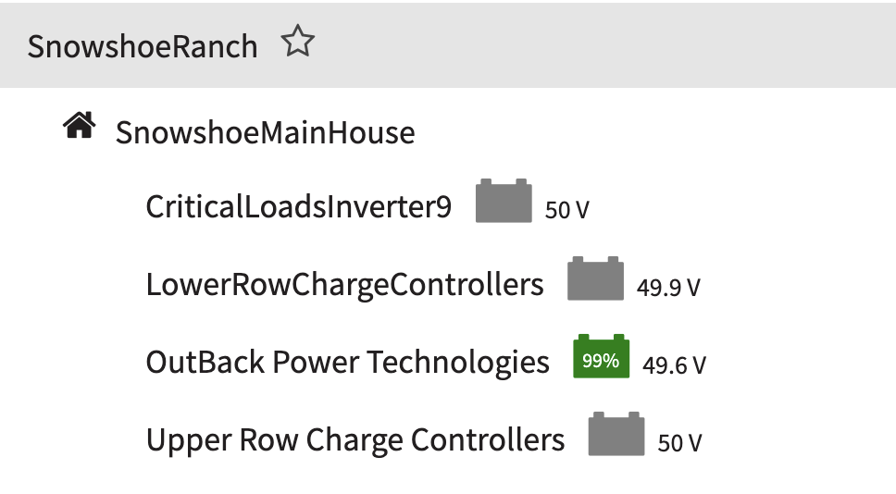896x494 pixels.
Task: Open the LowerRowChargeControllers device
Action: (x=344, y=284)
